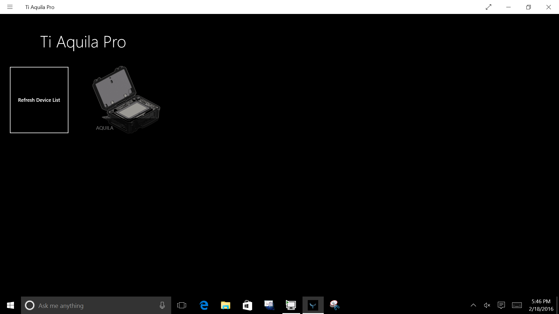Open the hamburger navigation menu
The image size is (559, 314).
coord(10,7)
